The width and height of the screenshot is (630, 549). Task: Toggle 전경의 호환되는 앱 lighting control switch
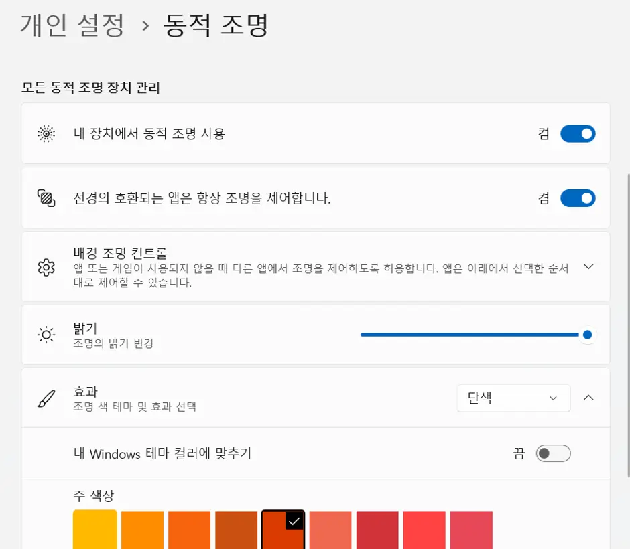(578, 198)
